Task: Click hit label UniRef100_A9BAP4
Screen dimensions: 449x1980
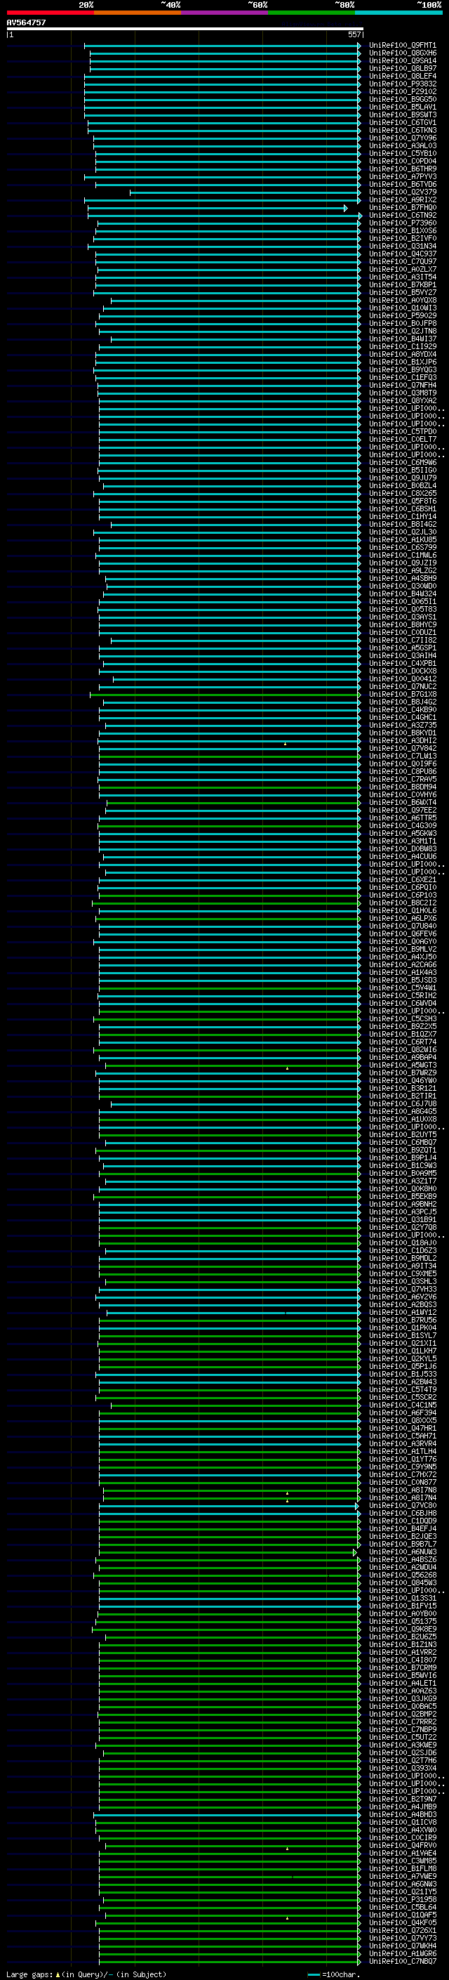Action: (x=402, y=1058)
